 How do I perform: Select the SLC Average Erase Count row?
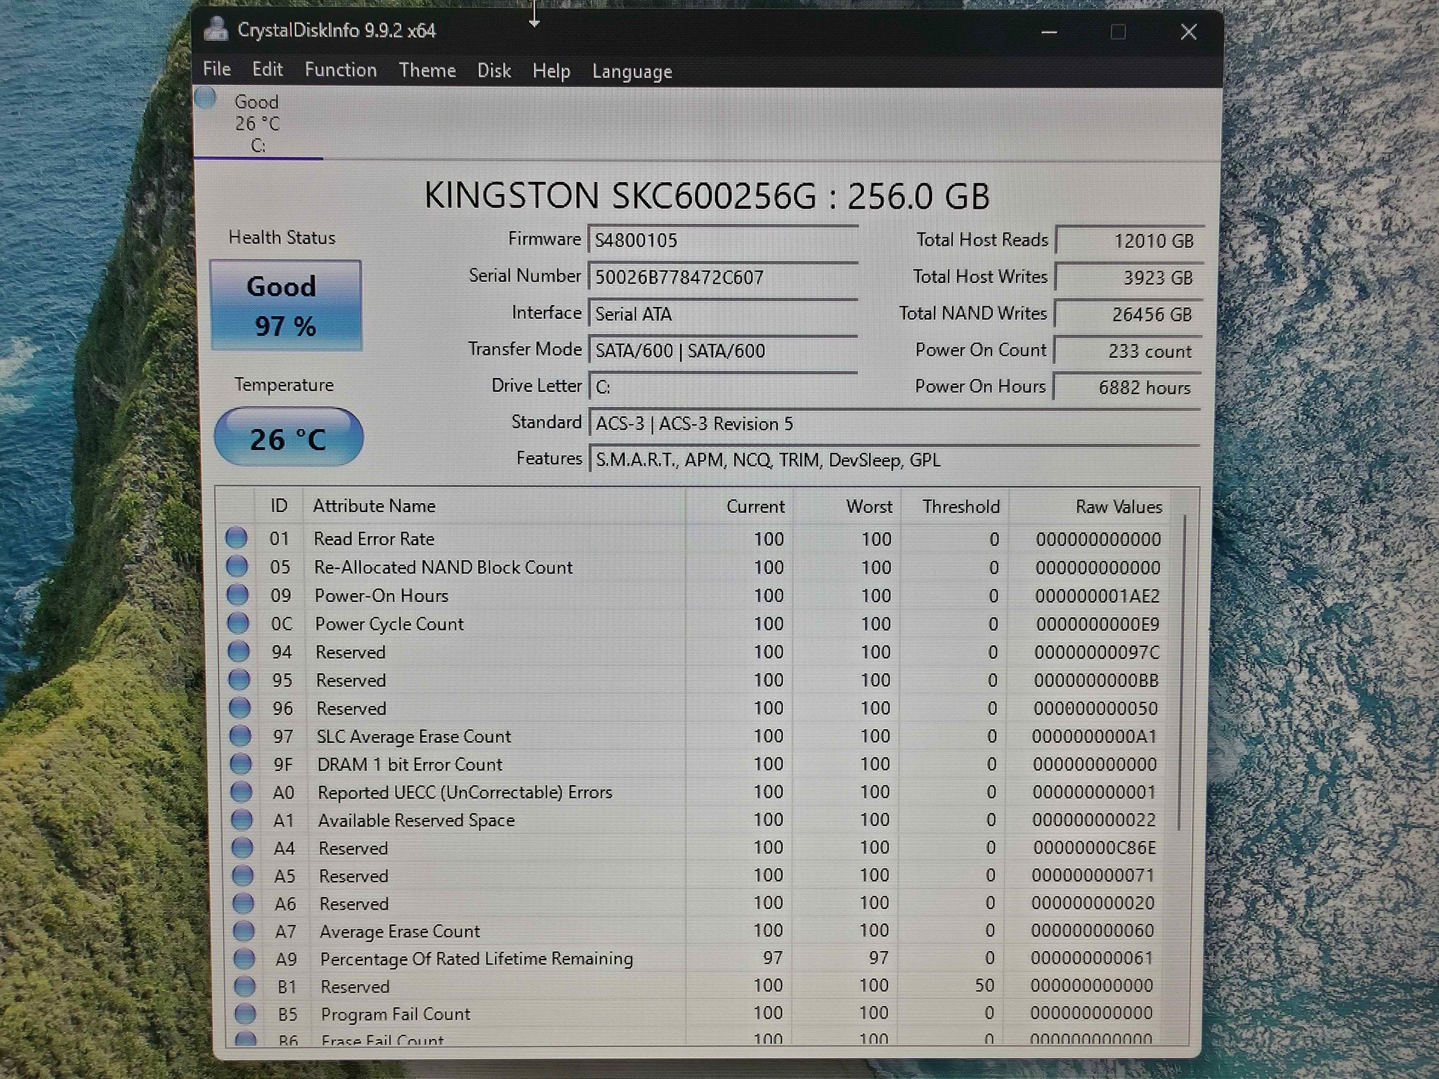(696, 735)
